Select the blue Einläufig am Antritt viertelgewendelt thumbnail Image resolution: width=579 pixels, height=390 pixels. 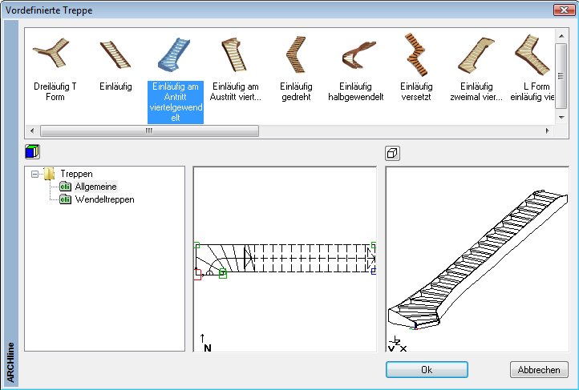pyautogui.click(x=174, y=54)
